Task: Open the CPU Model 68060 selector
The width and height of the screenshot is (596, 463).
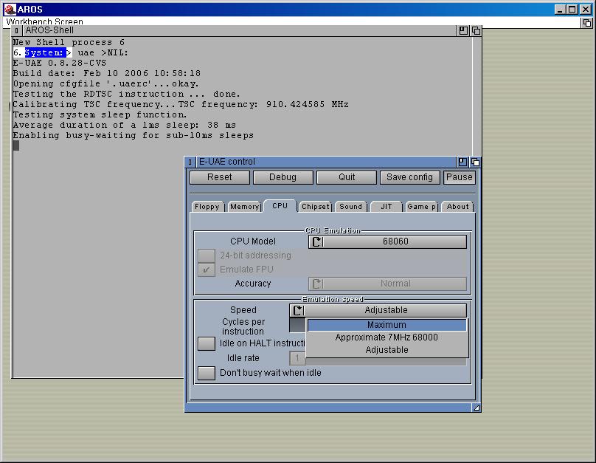Action: [387, 241]
